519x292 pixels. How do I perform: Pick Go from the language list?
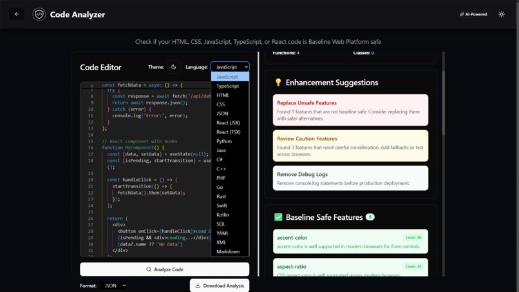230,188
